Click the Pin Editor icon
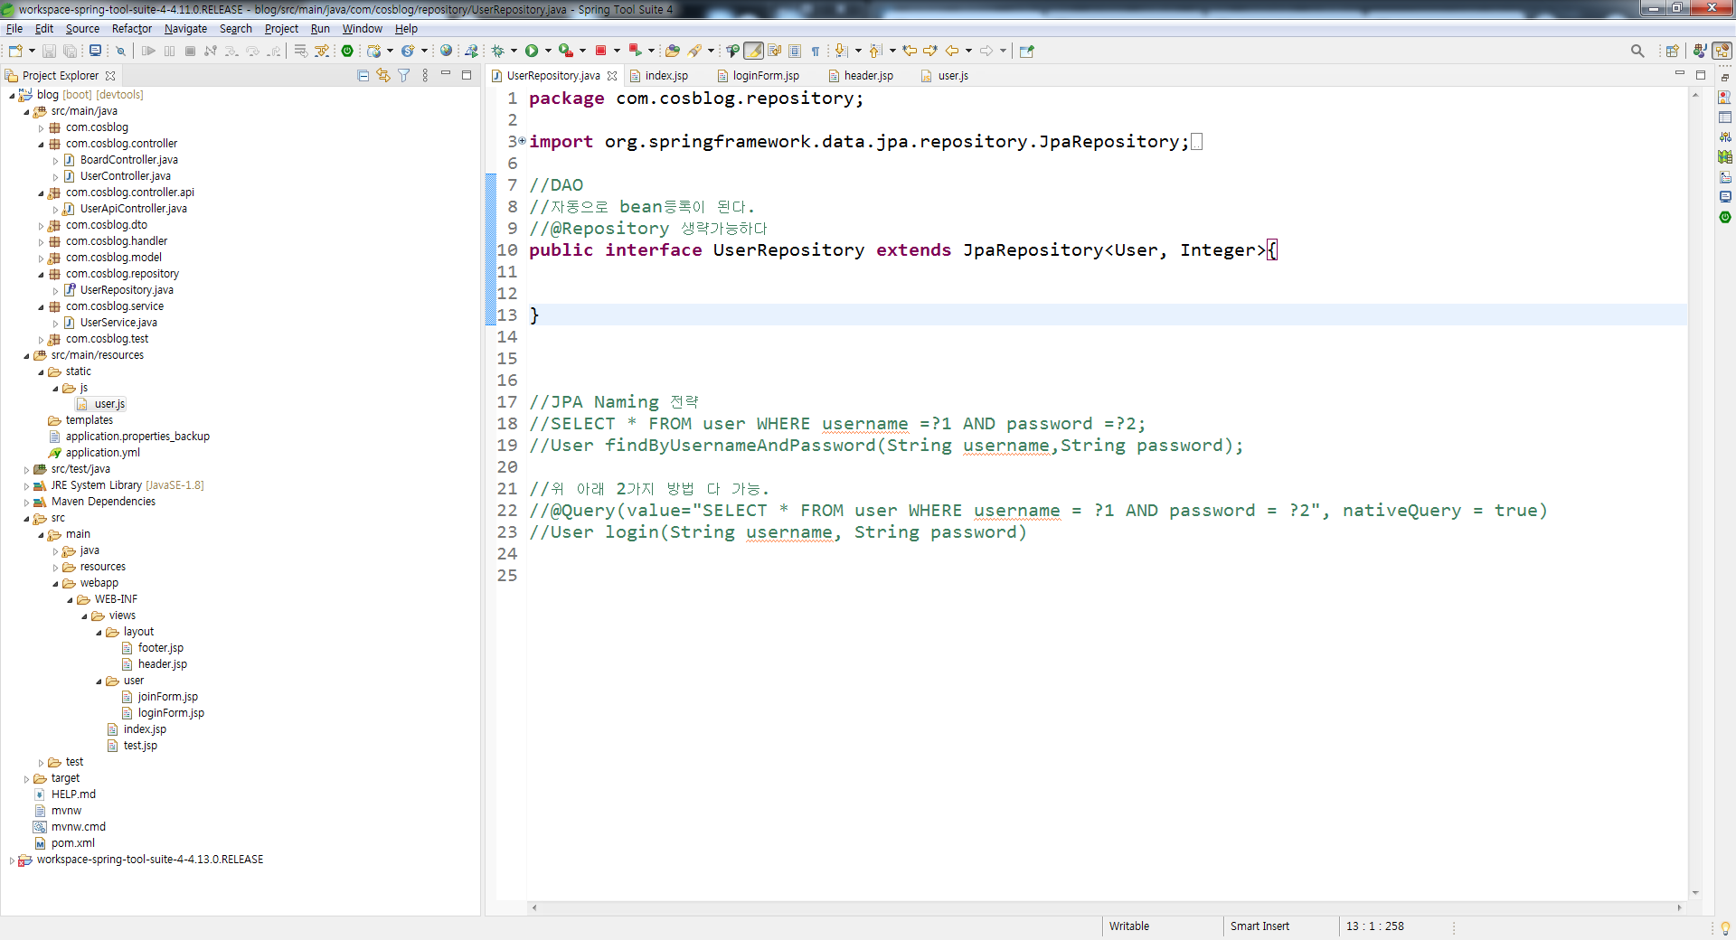The width and height of the screenshot is (1736, 940). click(x=1026, y=52)
